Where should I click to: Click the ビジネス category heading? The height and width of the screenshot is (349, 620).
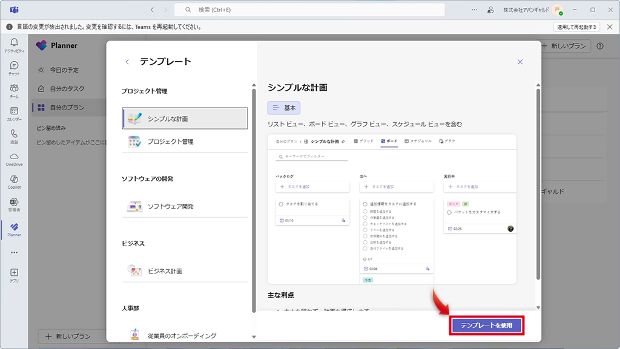pyautogui.click(x=133, y=243)
